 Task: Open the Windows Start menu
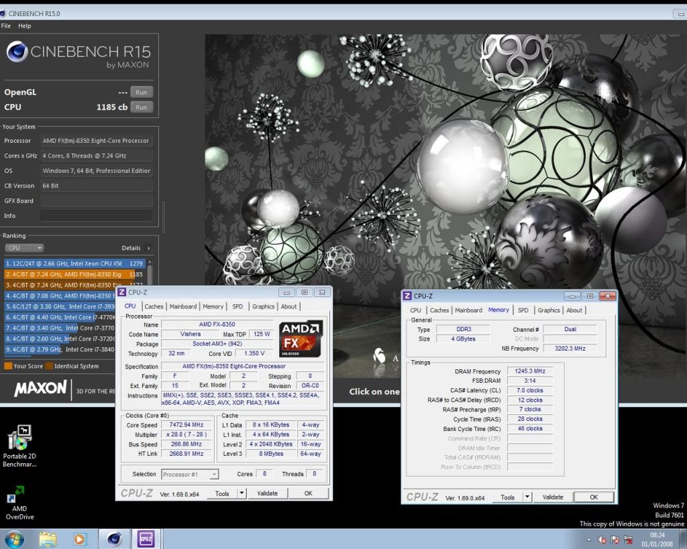[x=14, y=538]
